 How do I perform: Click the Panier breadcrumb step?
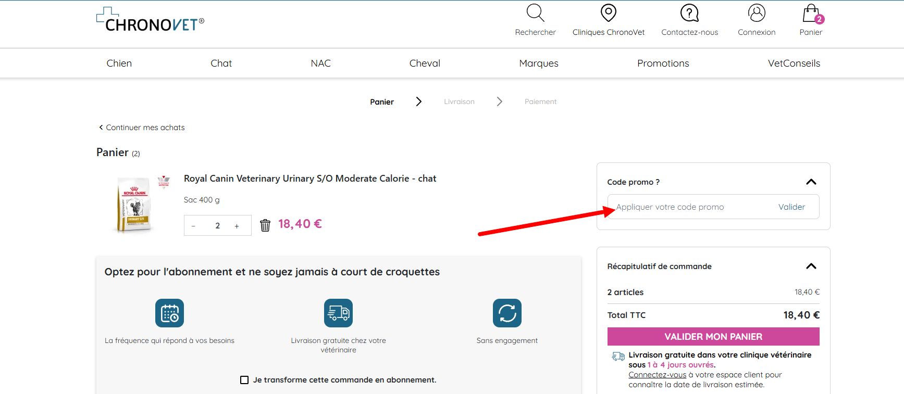pos(382,102)
